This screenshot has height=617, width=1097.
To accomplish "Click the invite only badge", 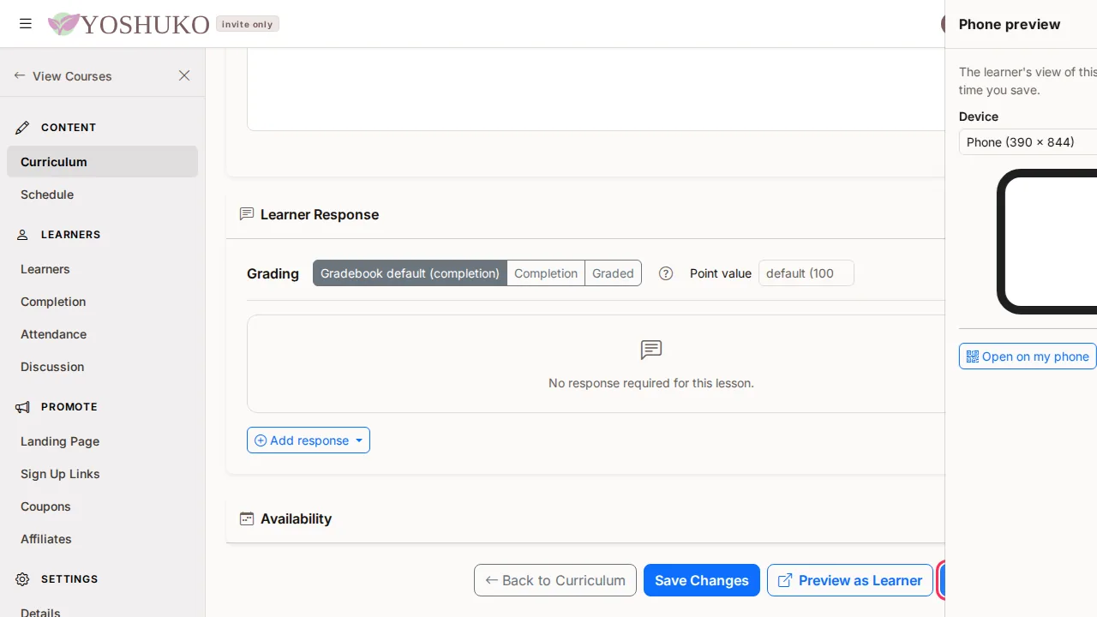I will click(x=247, y=24).
